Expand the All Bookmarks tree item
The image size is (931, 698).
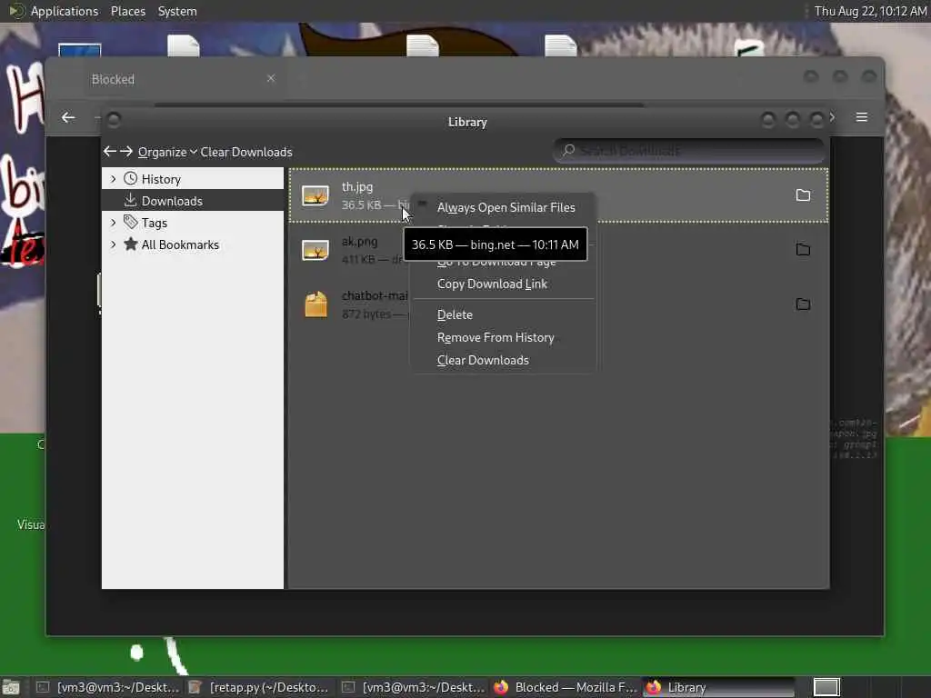(114, 244)
